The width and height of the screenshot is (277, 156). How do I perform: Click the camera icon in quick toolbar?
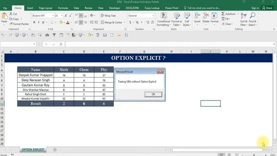pyautogui.click(x=47, y=35)
